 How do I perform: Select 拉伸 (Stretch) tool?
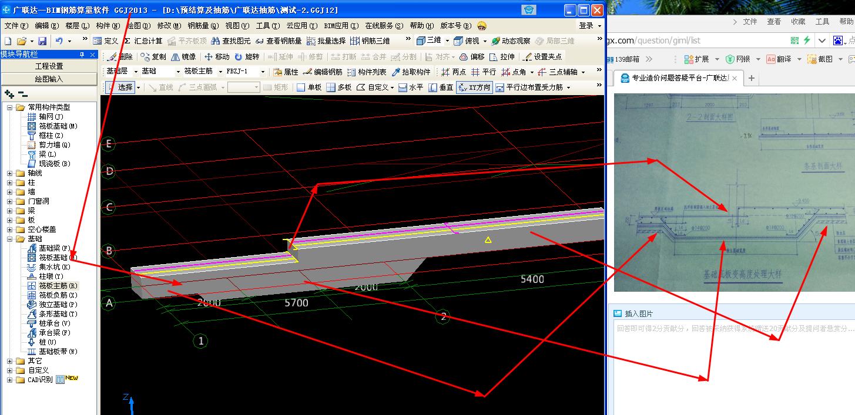[x=502, y=57]
